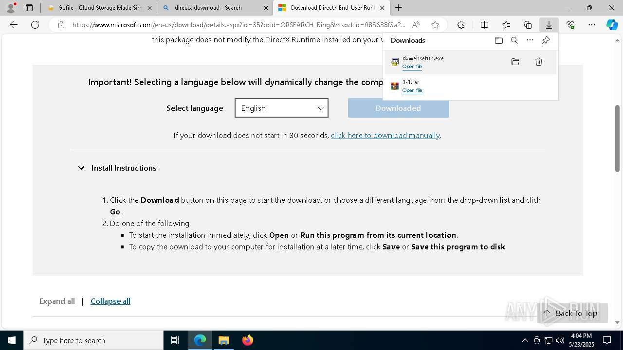
Task: Open the notification center icon
Action: (x=607, y=340)
